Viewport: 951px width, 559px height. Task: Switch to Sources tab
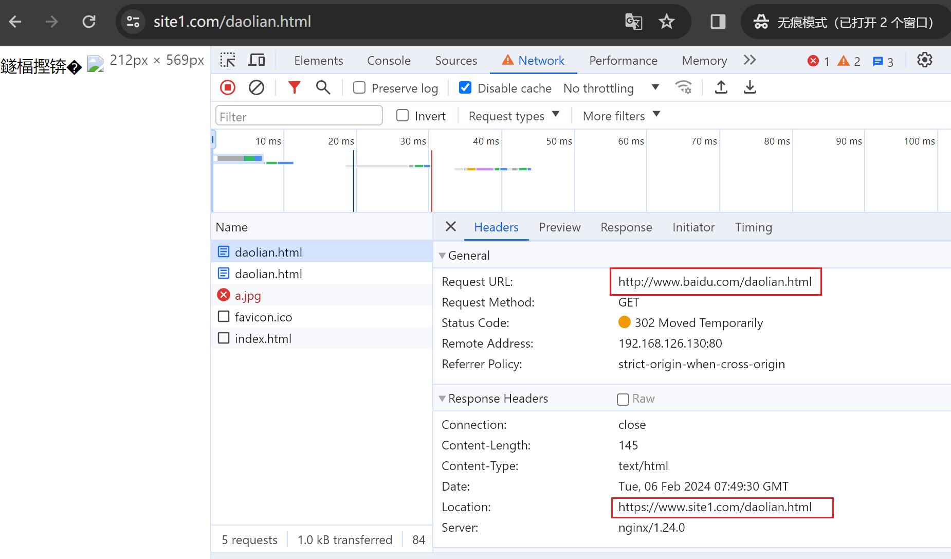pyautogui.click(x=456, y=61)
